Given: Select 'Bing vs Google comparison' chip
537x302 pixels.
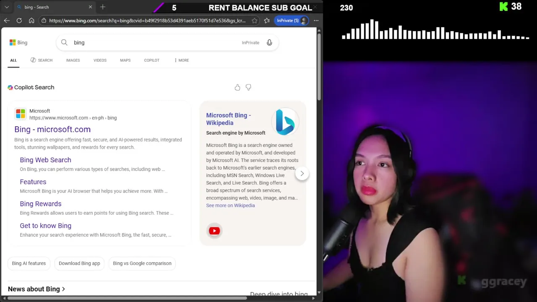Looking at the screenshot, I should coord(142,263).
